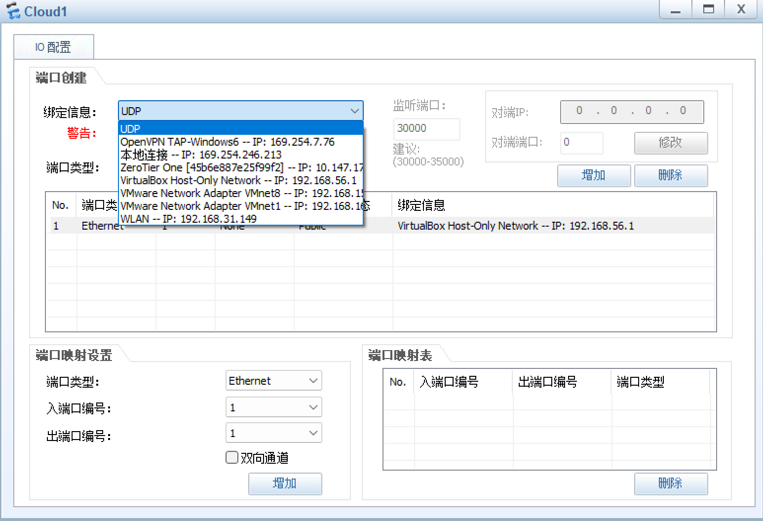Switch to the IO 配置 tab

point(54,46)
